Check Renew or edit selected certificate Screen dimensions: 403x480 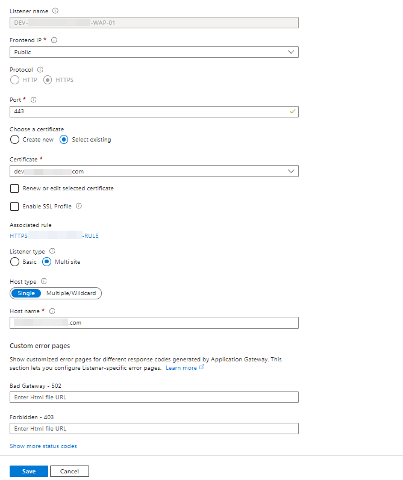coord(14,189)
